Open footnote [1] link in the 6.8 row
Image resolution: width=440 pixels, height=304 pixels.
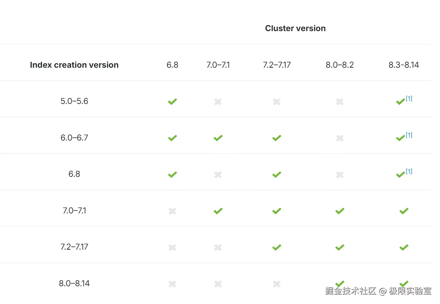[x=409, y=171]
